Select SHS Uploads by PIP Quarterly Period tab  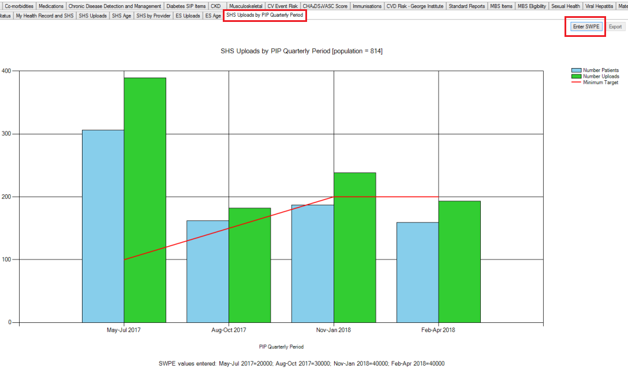click(265, 15)
